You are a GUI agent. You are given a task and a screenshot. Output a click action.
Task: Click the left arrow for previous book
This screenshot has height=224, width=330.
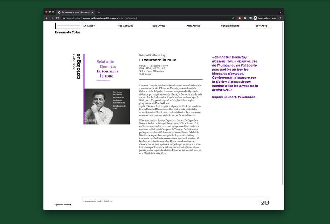pos(59,205)
